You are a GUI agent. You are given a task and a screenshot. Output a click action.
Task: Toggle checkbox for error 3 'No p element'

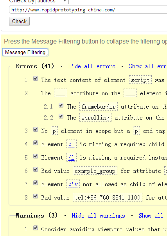pyautogui.click(x=36, y=129)
